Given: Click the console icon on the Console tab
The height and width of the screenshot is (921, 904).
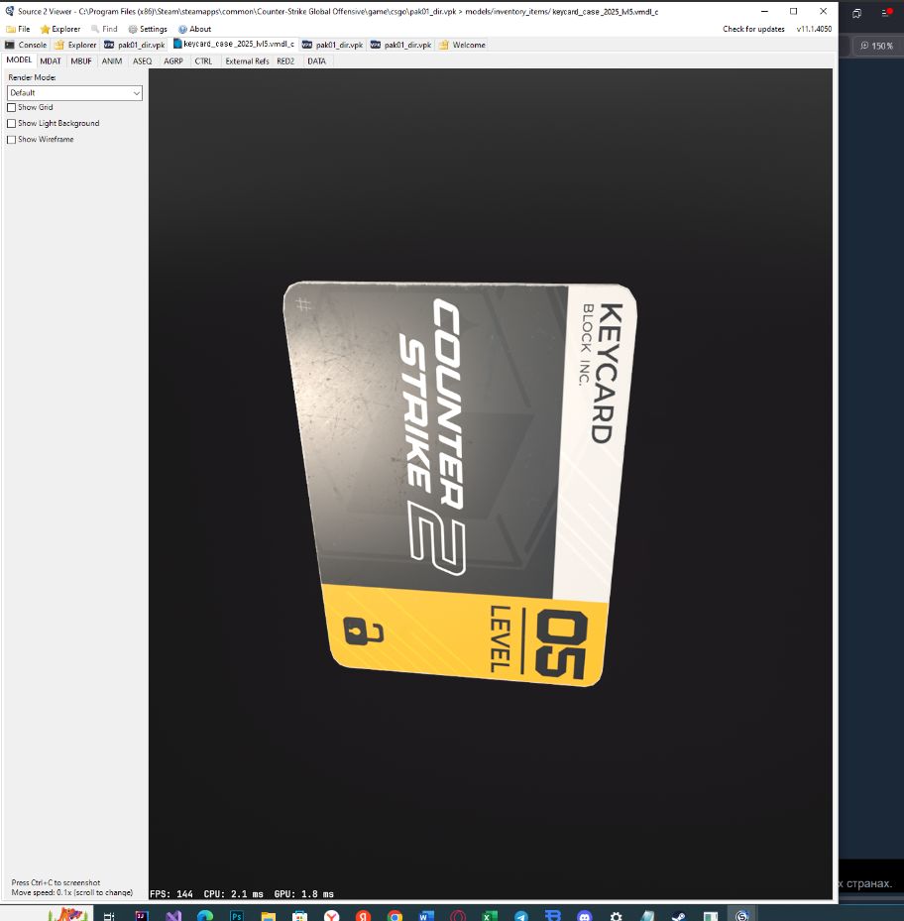Looking at the screenshot, I should click(9, 45).
